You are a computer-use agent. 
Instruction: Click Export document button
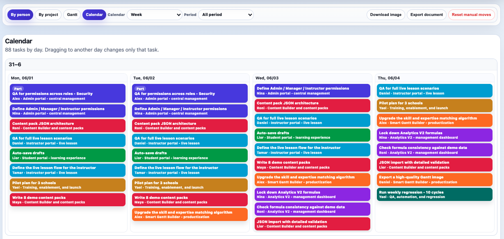point(426,15)
